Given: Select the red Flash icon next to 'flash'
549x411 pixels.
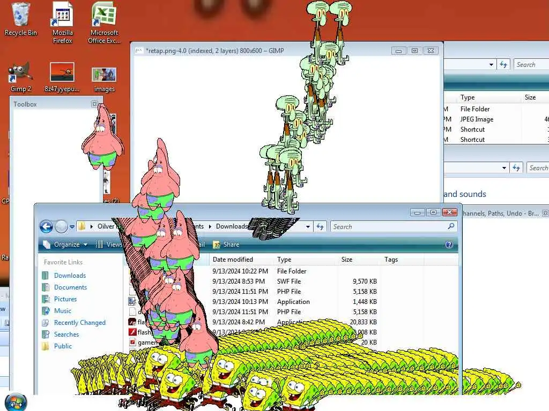Looking at the screenshot, I should [x=132, y=332].
